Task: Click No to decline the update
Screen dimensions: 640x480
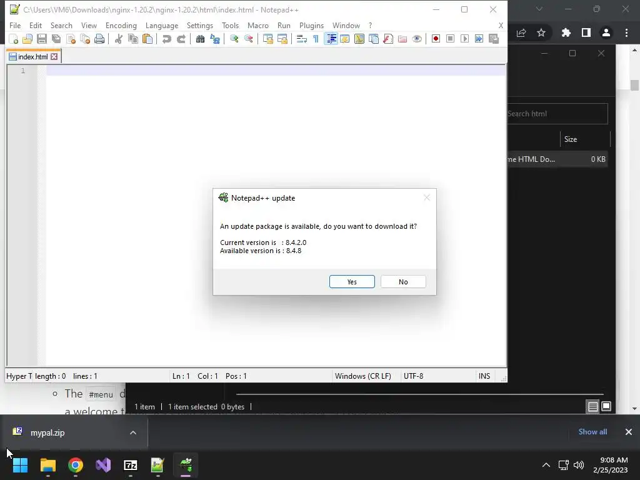Action: click(403, 282)
